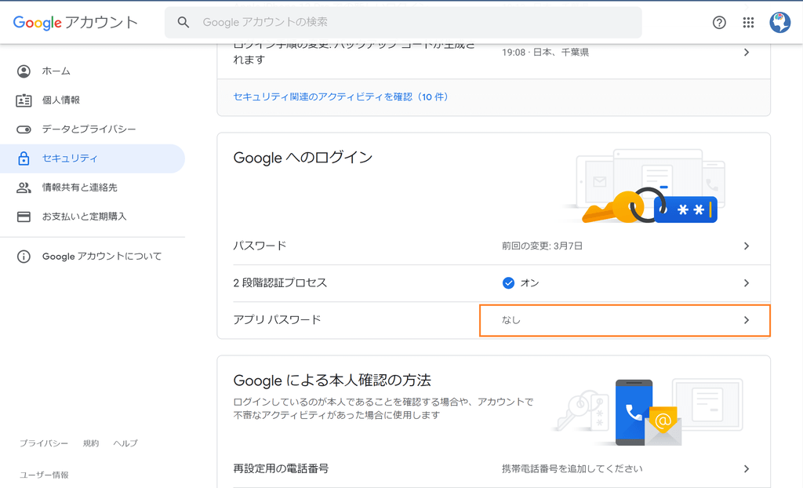Click the パスワード label

click(260, 246)
